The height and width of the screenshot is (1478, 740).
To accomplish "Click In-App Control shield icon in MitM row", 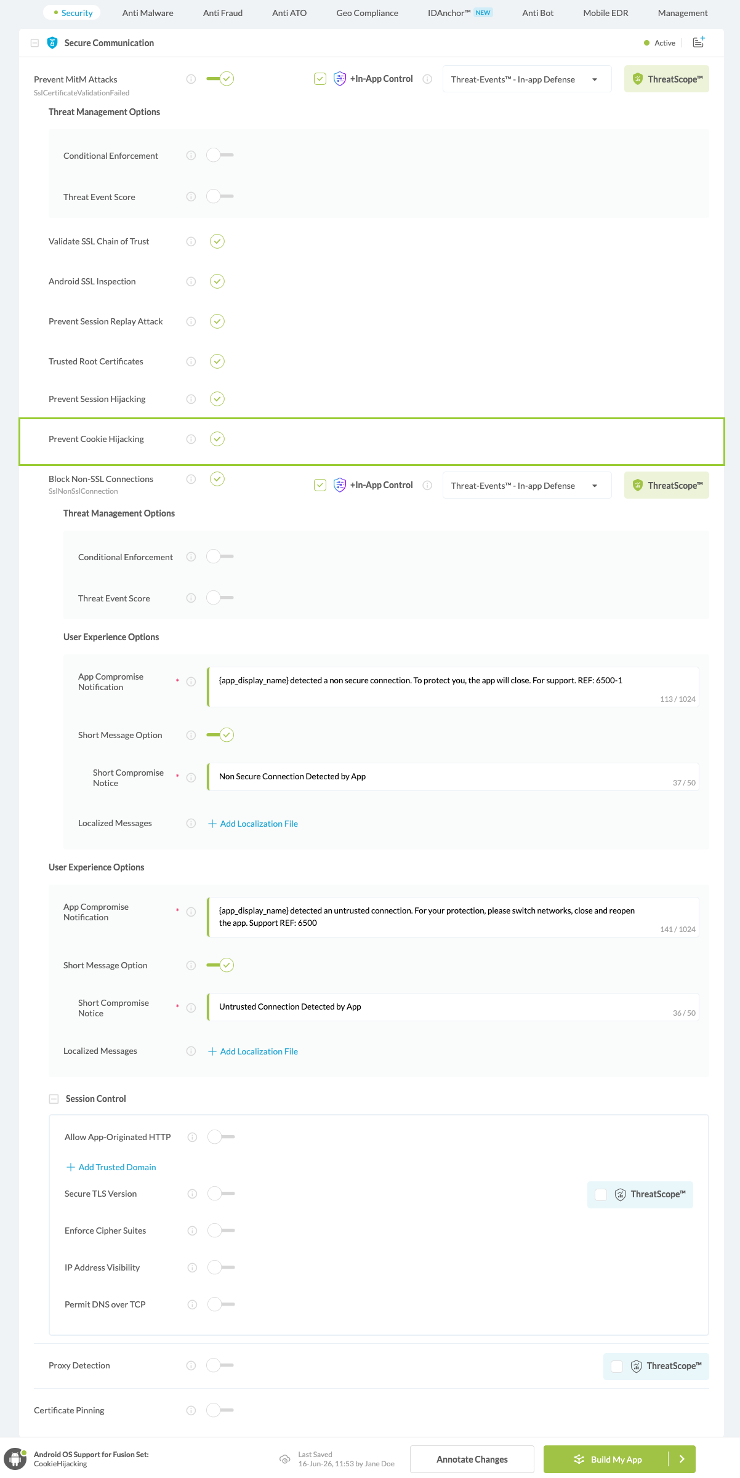I will [x=340, y=79].
